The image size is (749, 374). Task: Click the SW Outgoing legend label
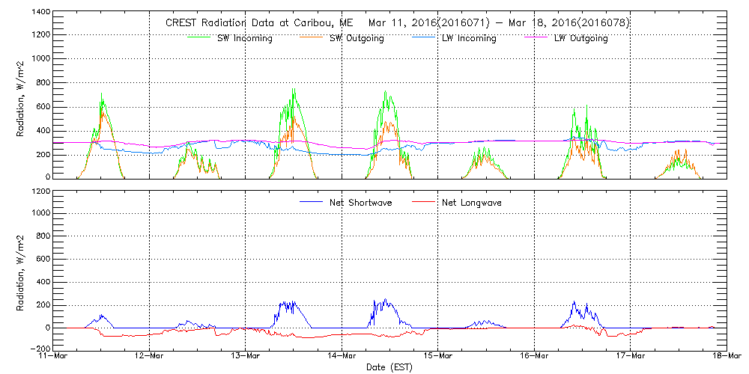(x=357, y=38)
